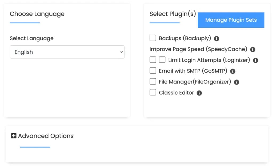View info about Limit Login Attempts (Loginizer)
Viewport: 273px width, 168px height.
coord(255,60)
